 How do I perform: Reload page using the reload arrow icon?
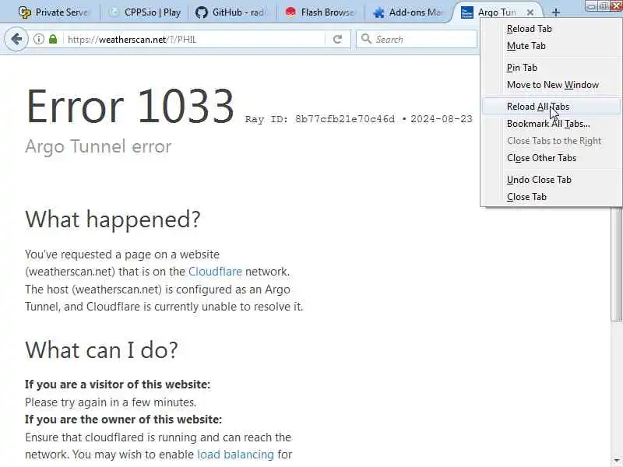338,39
